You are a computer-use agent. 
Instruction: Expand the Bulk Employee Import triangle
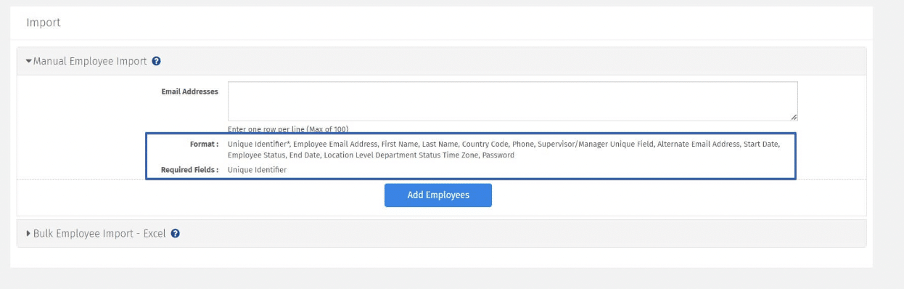[28, 234]
